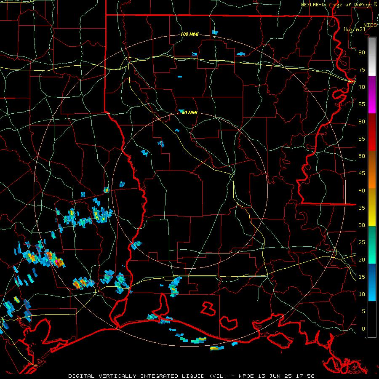Click the orange band of the VIL color bar

pos(372,170)
